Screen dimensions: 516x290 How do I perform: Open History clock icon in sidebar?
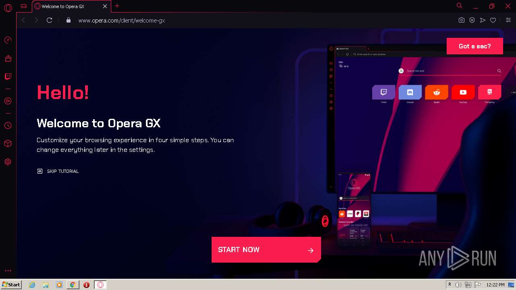point(8,126)
